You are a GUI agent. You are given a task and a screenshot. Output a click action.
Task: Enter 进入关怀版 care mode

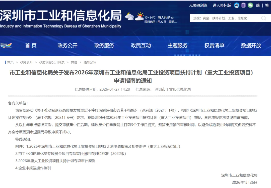pyautogui.click(x=222, y=5)
